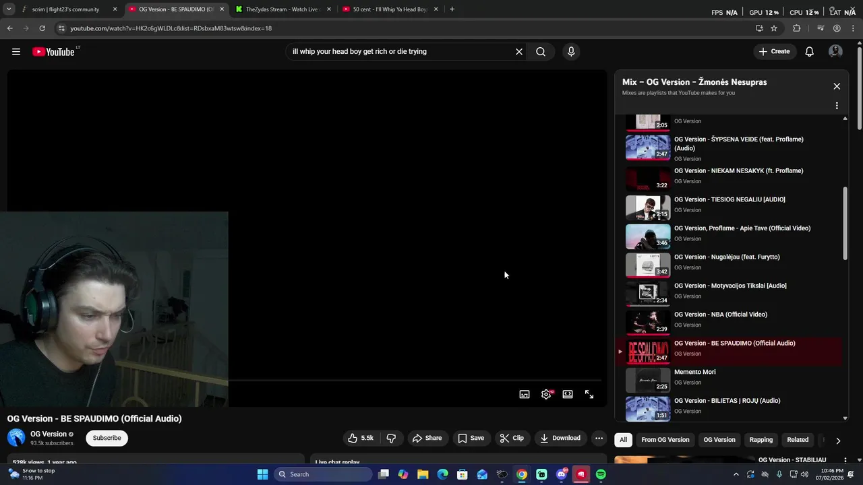Click the taskbar Search box

324,474
